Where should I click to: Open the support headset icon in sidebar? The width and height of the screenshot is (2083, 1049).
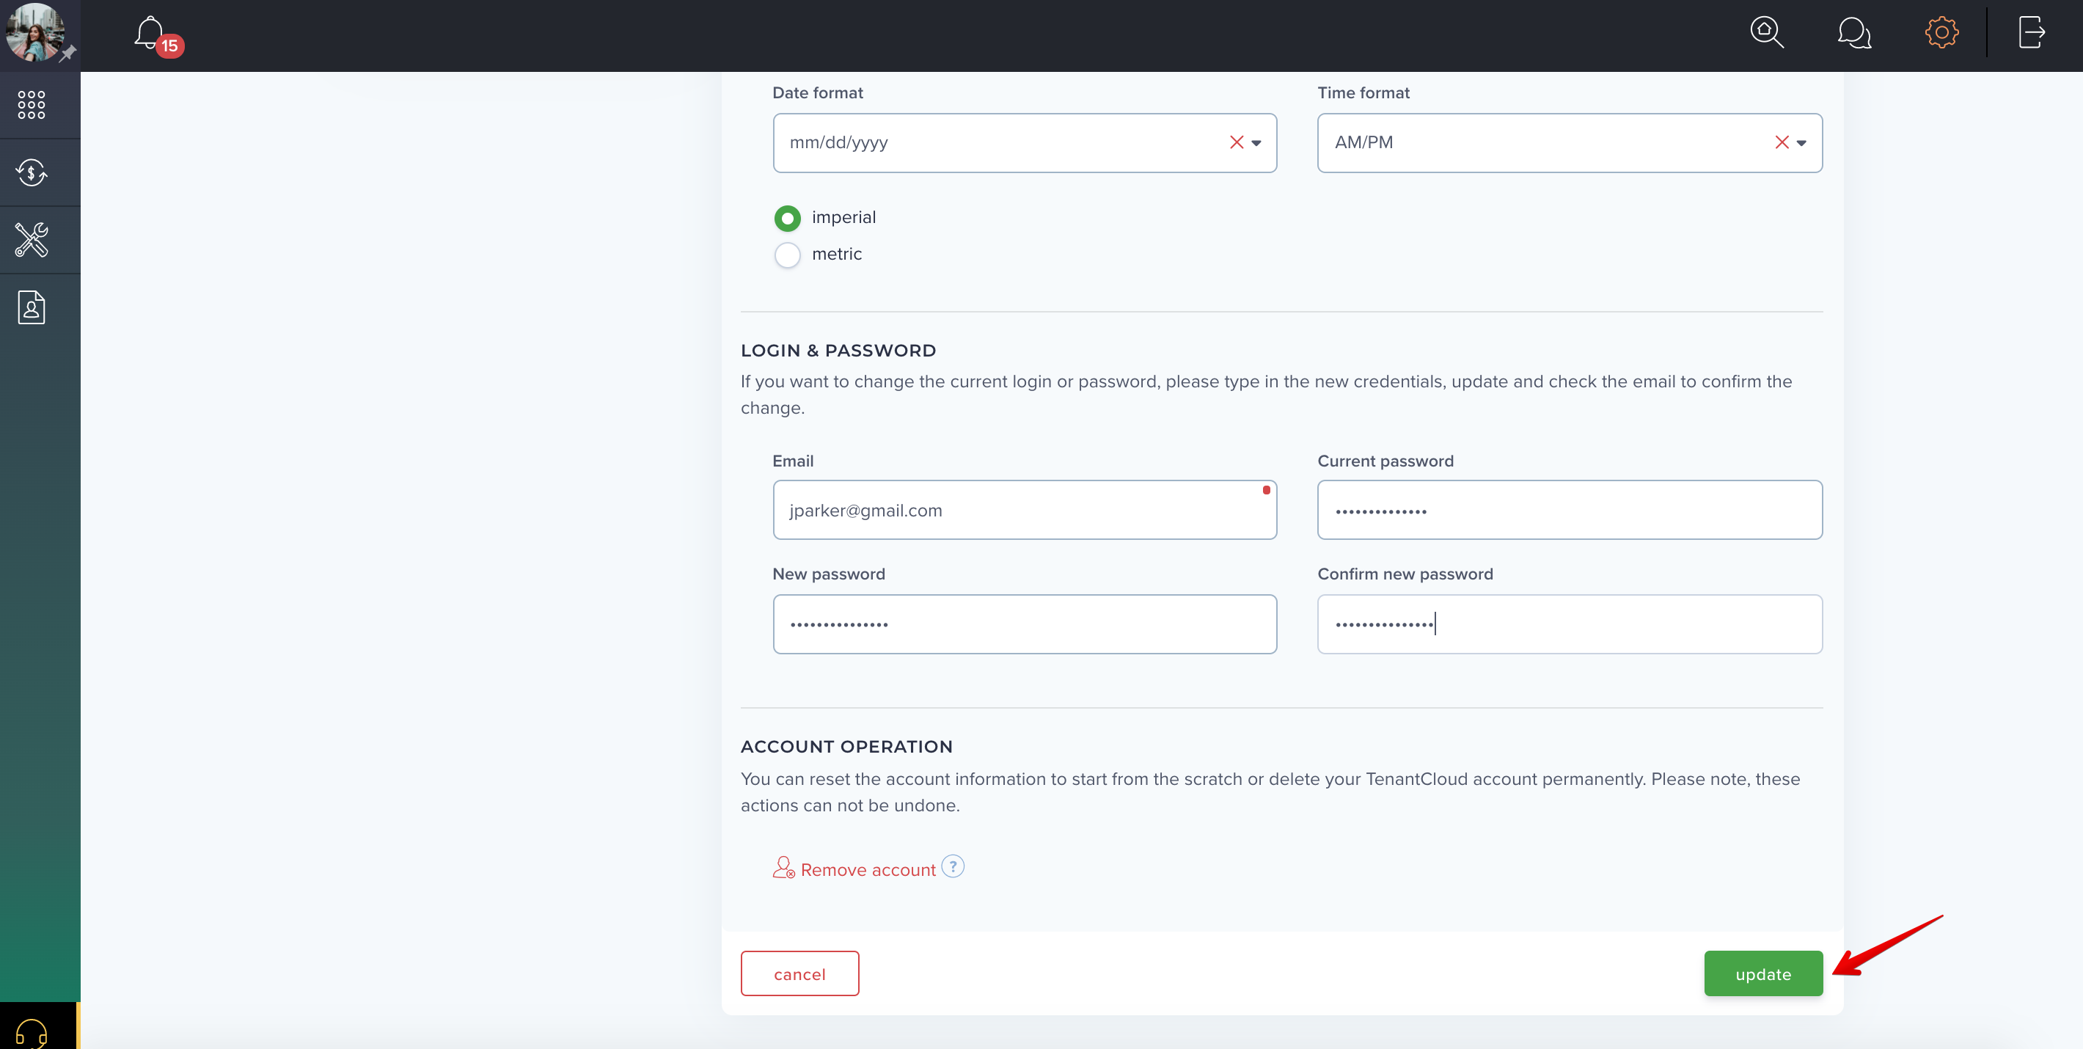coord(32,1033)
